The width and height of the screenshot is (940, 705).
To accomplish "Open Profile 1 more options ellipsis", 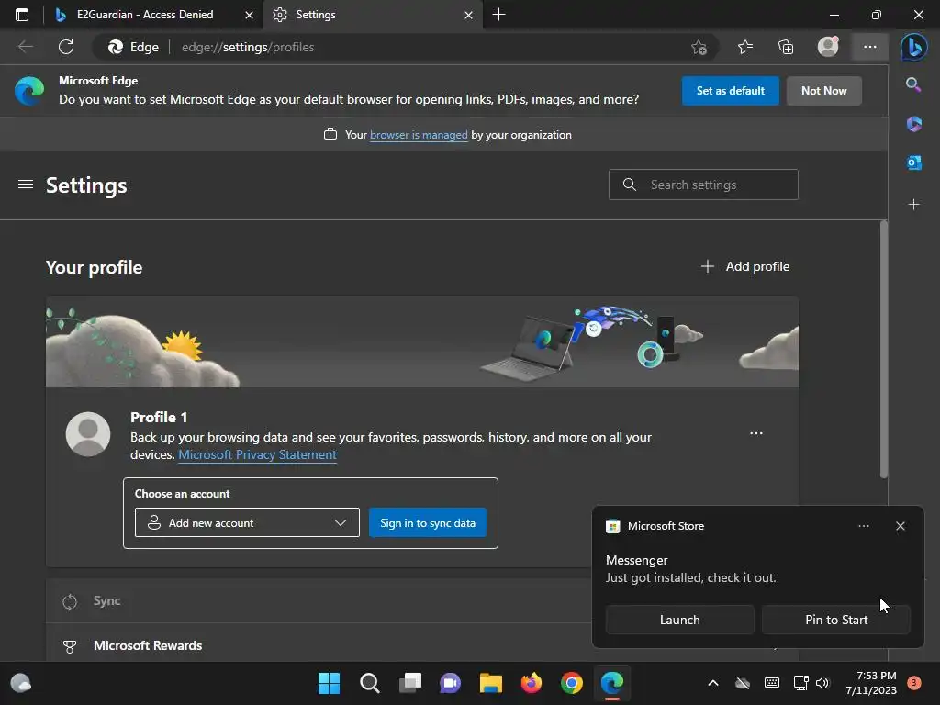I will point(756,433).
